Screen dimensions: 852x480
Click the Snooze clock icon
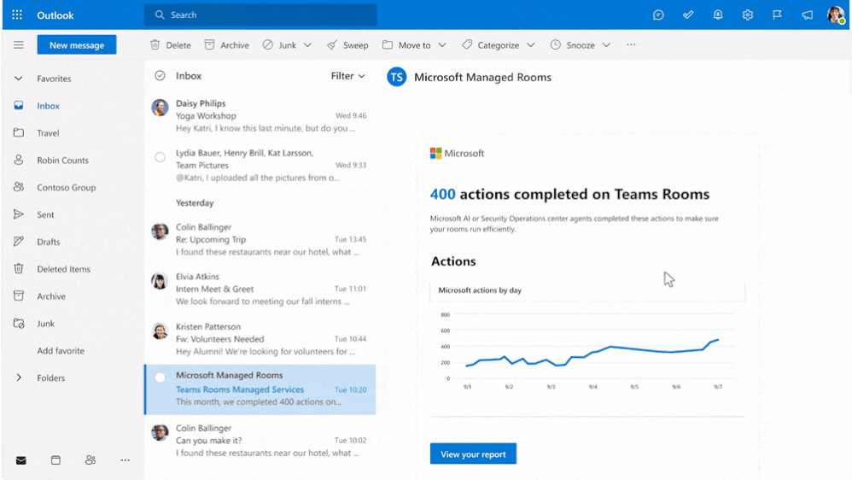pos(555,44)
